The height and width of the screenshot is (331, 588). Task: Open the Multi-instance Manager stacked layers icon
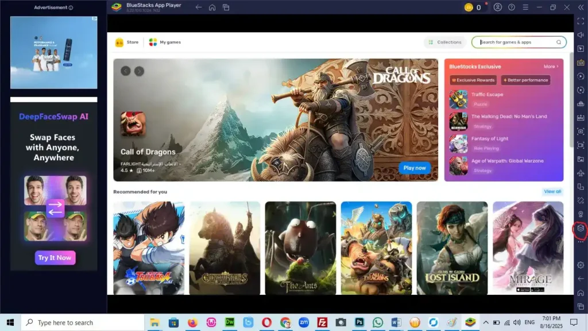[581, 228]
